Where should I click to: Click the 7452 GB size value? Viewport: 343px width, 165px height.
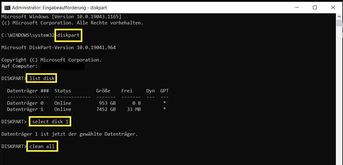[106, 109]
